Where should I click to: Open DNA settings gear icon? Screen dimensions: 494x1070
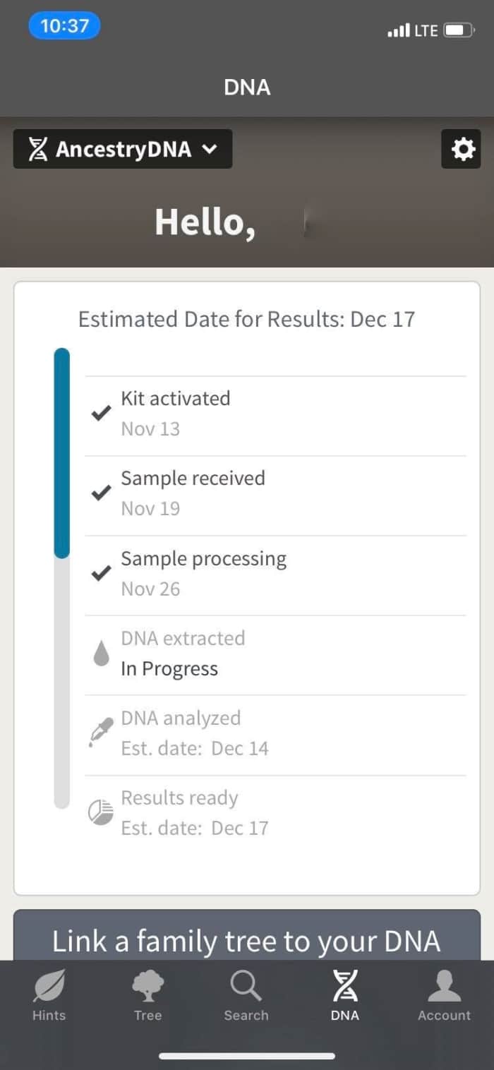pyautogui.click(x=461, y=149)
